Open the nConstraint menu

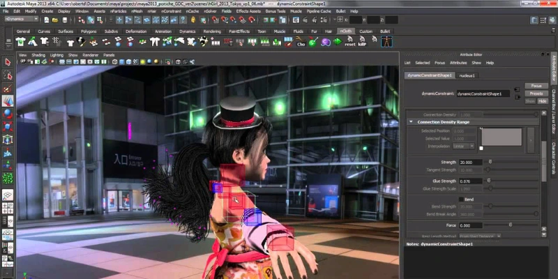171,11
